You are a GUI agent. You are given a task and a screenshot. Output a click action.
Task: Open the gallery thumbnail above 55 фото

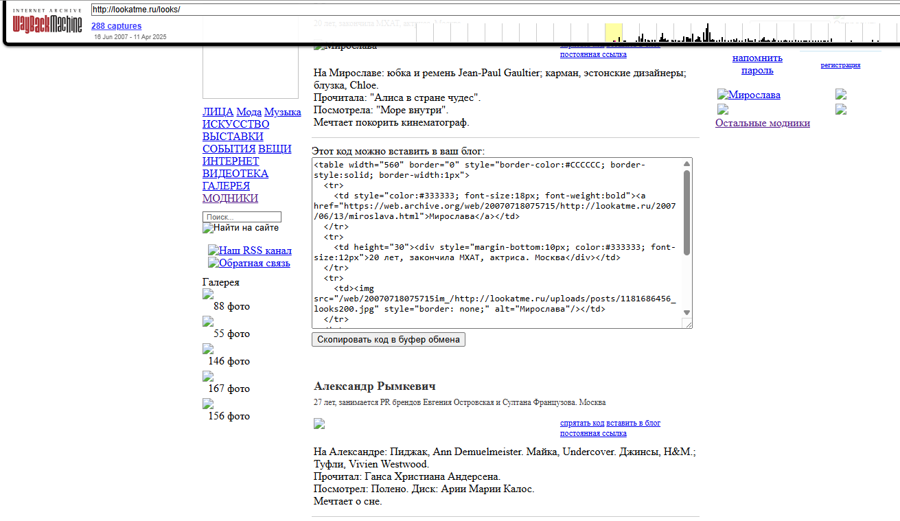208,321
